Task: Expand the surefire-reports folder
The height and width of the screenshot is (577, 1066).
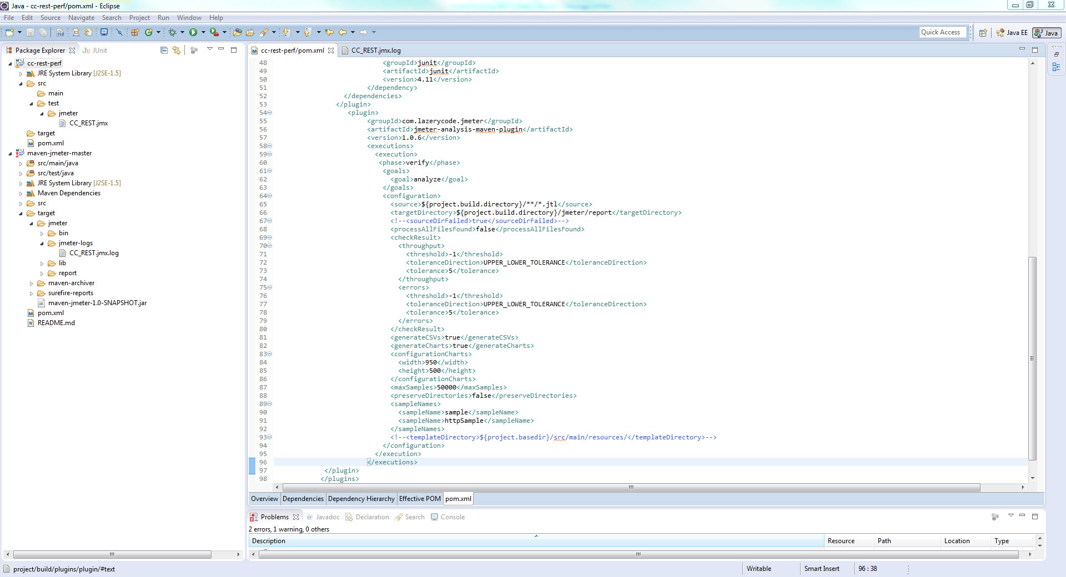Action: tap(31, 293)
